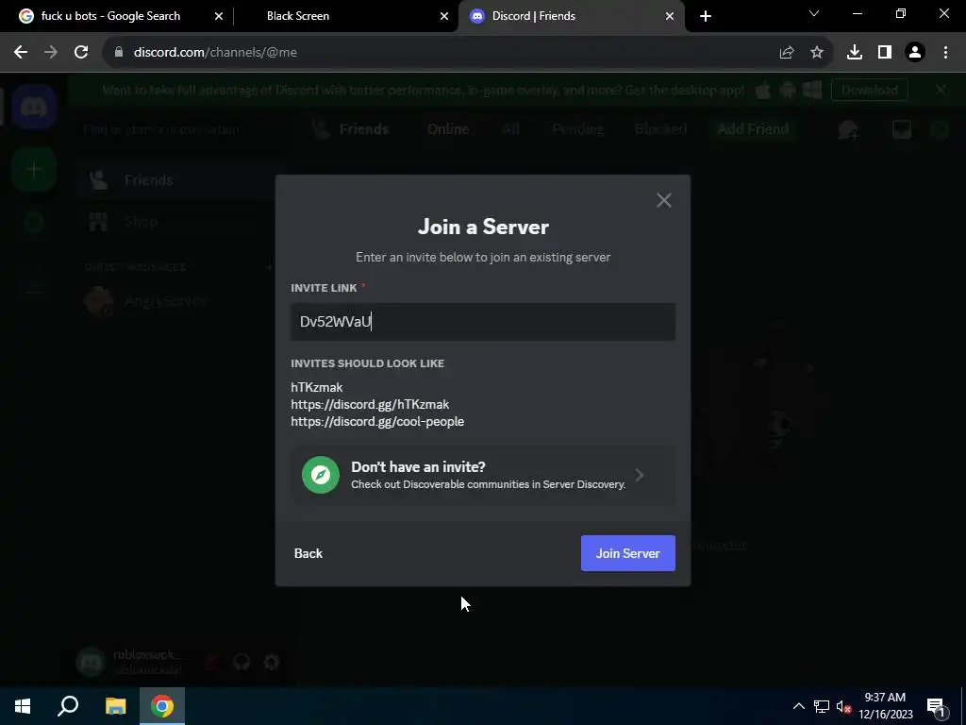This screenshot has height=725, width=966.
Task: Reload the Discord page
Action: [81, 53]
